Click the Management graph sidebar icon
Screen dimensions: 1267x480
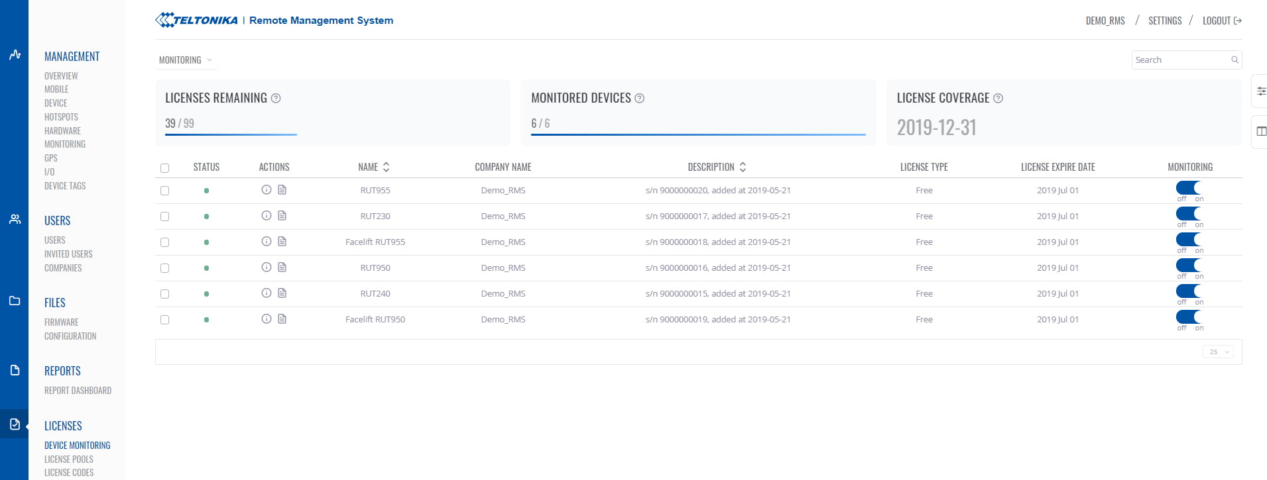click(x=15, y=55)
